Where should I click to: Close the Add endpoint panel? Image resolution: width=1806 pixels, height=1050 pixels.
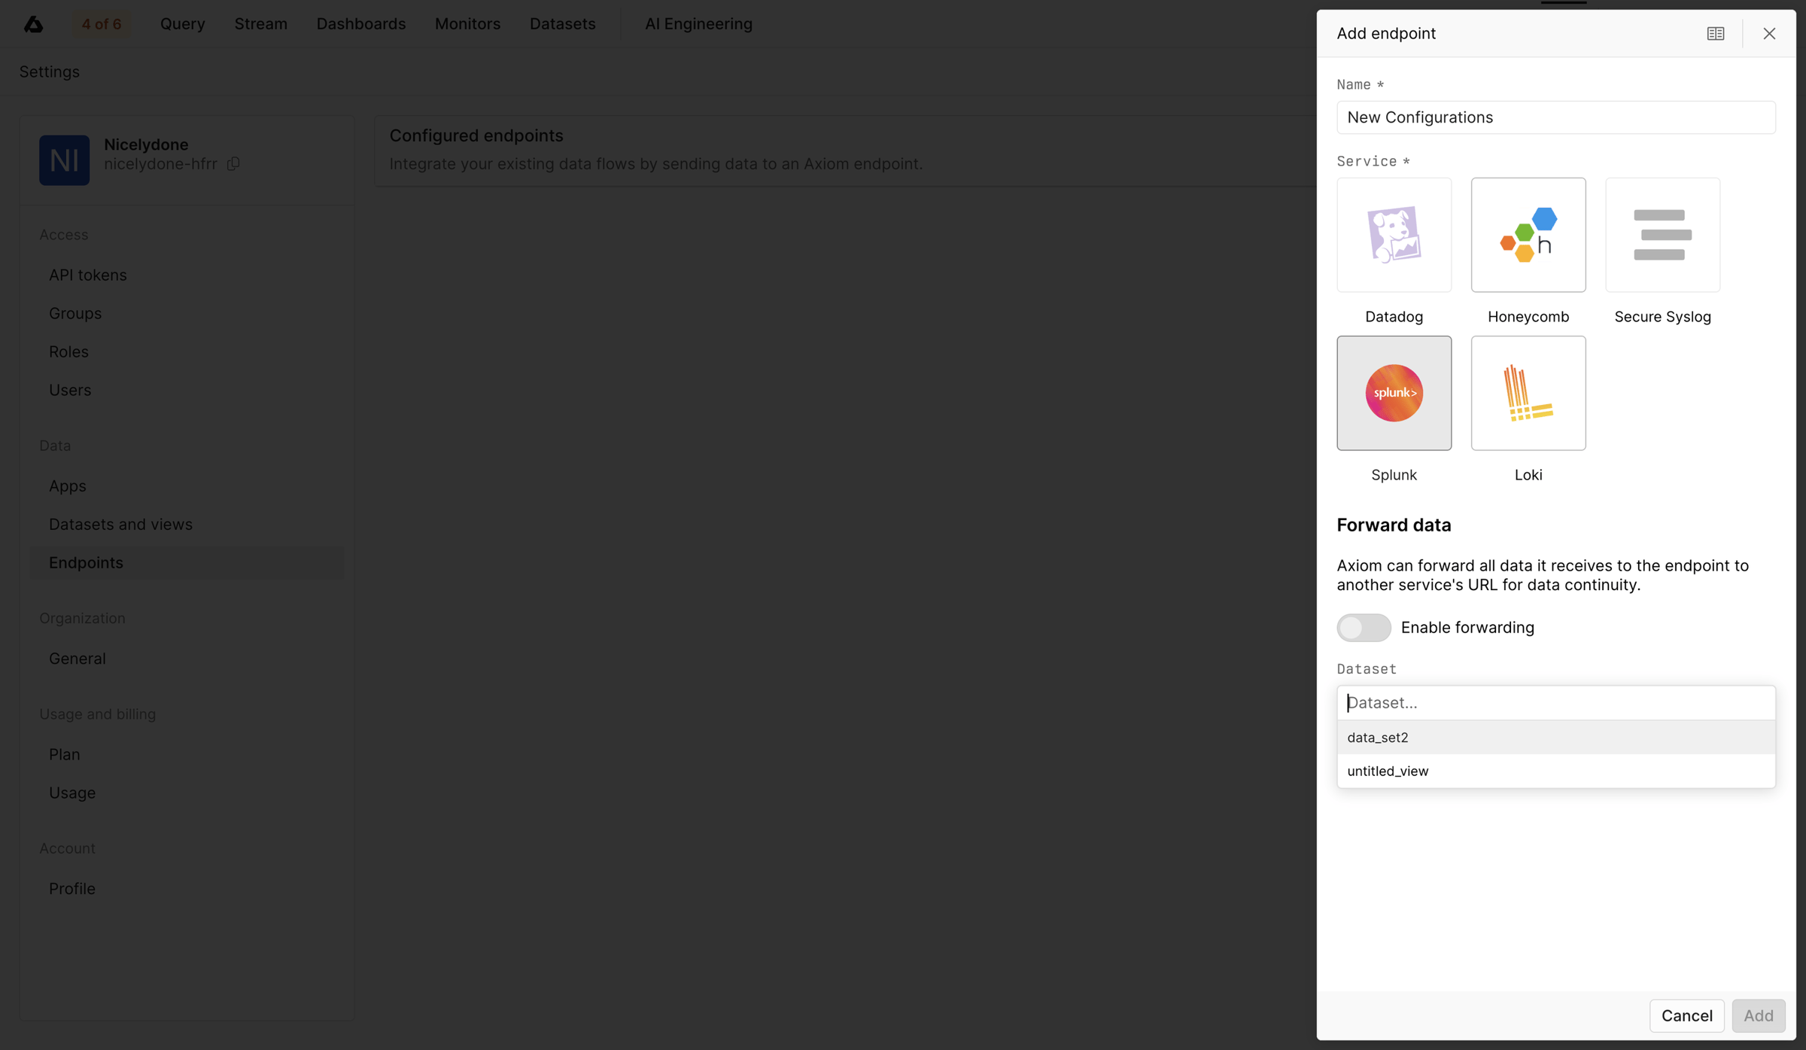[1769, 33]
